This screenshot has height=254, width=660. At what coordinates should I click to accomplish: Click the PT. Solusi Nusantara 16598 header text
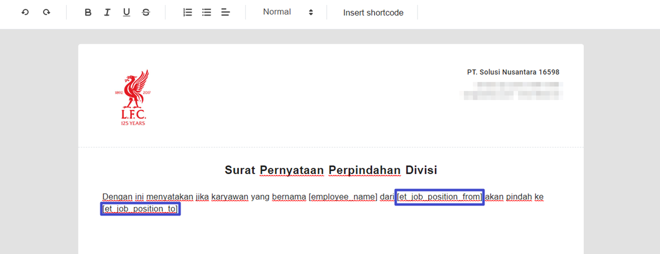(513, 72)
